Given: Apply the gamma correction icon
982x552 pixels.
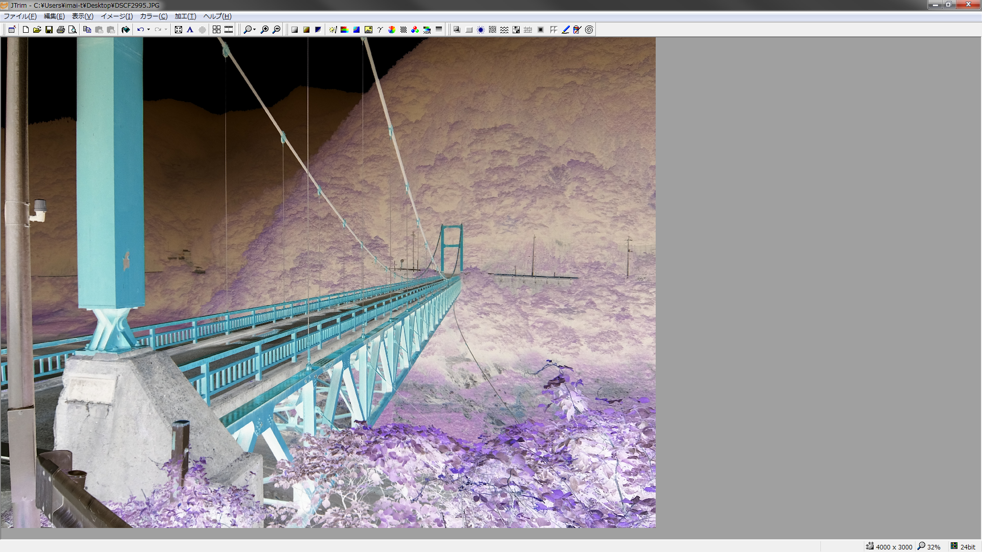Looking at the screenshot, I should point(380,30).
